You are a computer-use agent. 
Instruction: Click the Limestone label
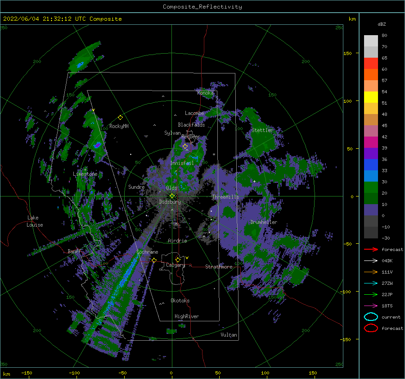[x=85, y=174]
